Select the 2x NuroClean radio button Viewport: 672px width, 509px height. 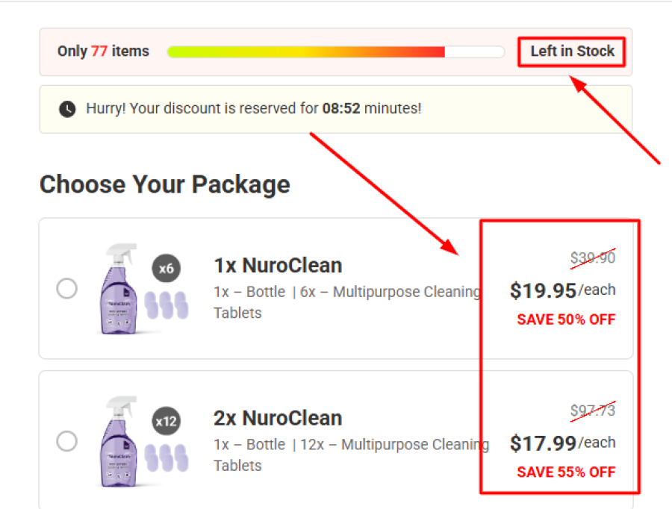click(x=67, y=442)
